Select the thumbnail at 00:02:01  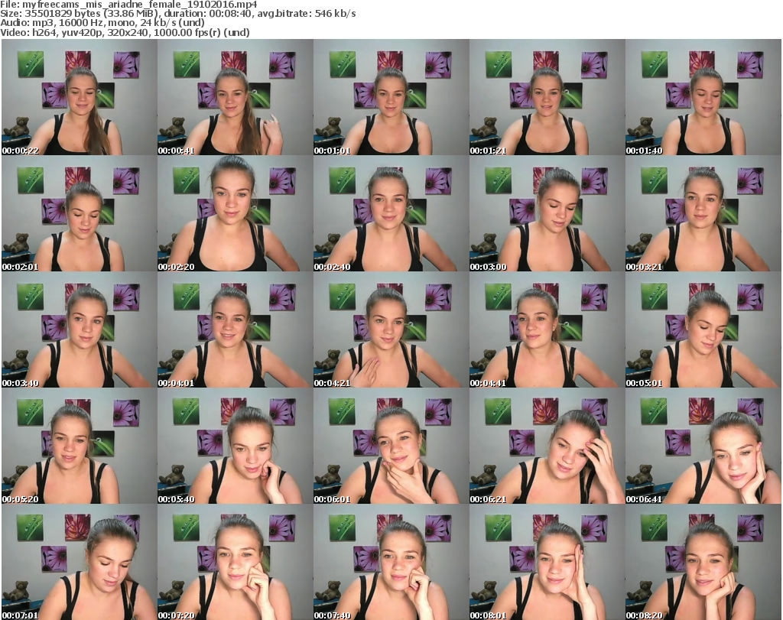[78, 214]
